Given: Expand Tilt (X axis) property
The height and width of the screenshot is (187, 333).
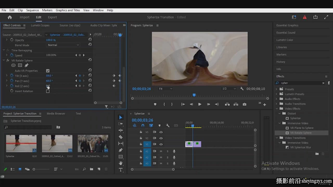Looking at the screenshot, I should [x=7, y=76].
